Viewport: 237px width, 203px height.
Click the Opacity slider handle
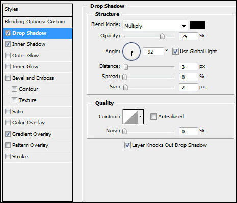162,36
